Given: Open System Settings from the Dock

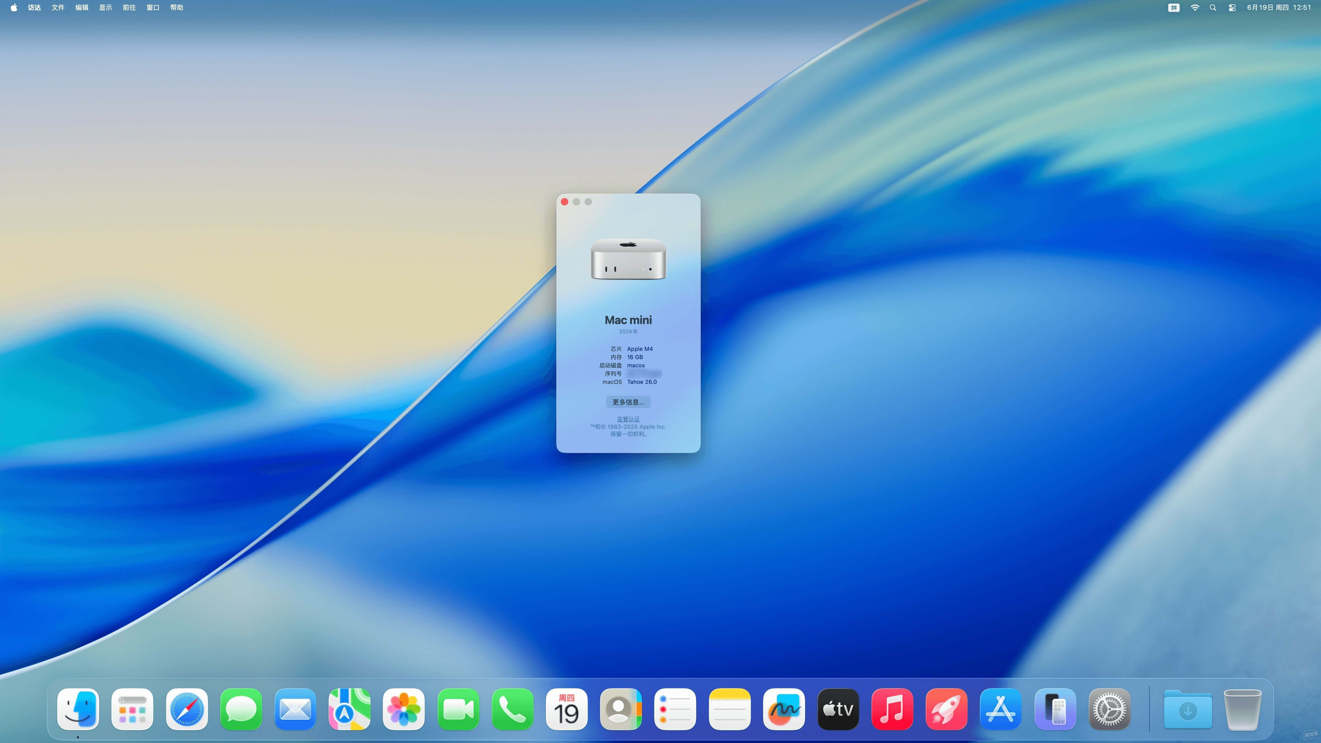Looking at the screenshot, I should tap(1110, 709).
